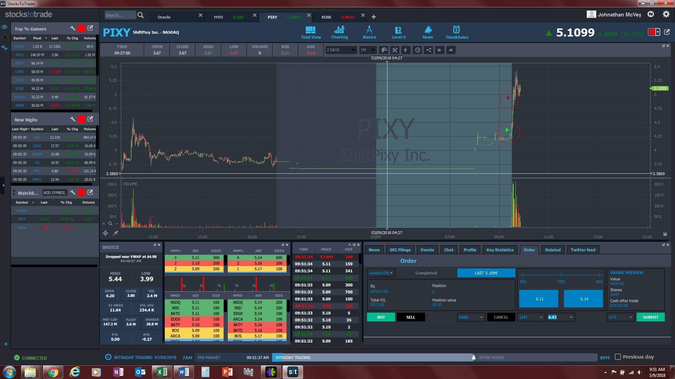Click the SUBMIT order button
The height and width of the screenshot is (379, 675).
tap(650, 317)
